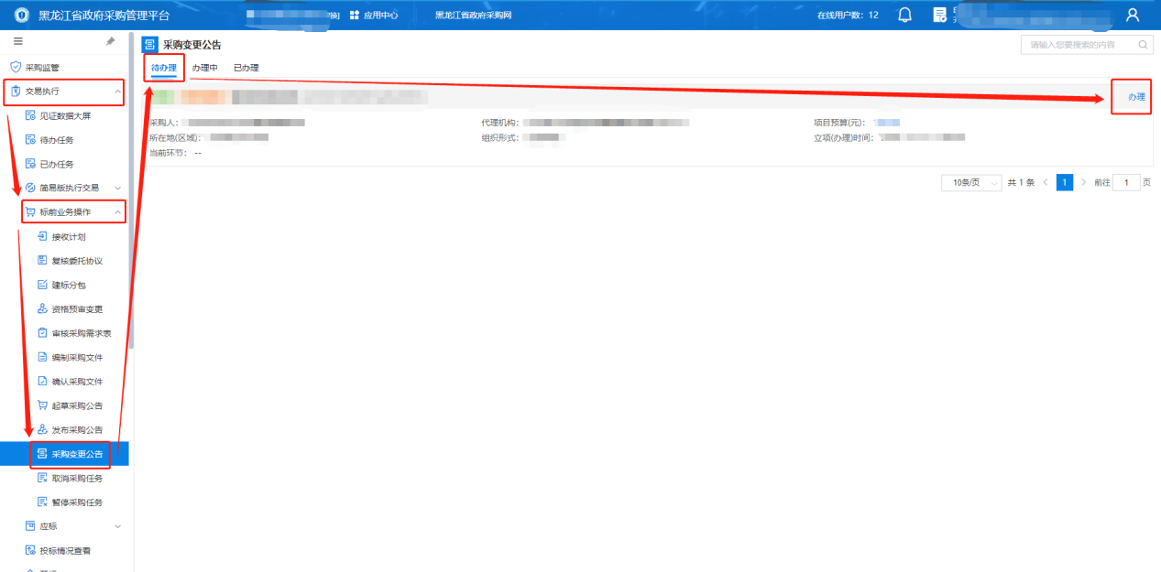Click the sidebar pin icon

click(111, 42)
